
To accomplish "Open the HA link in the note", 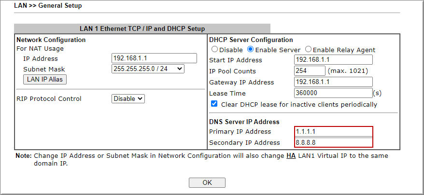I will 291,156.
